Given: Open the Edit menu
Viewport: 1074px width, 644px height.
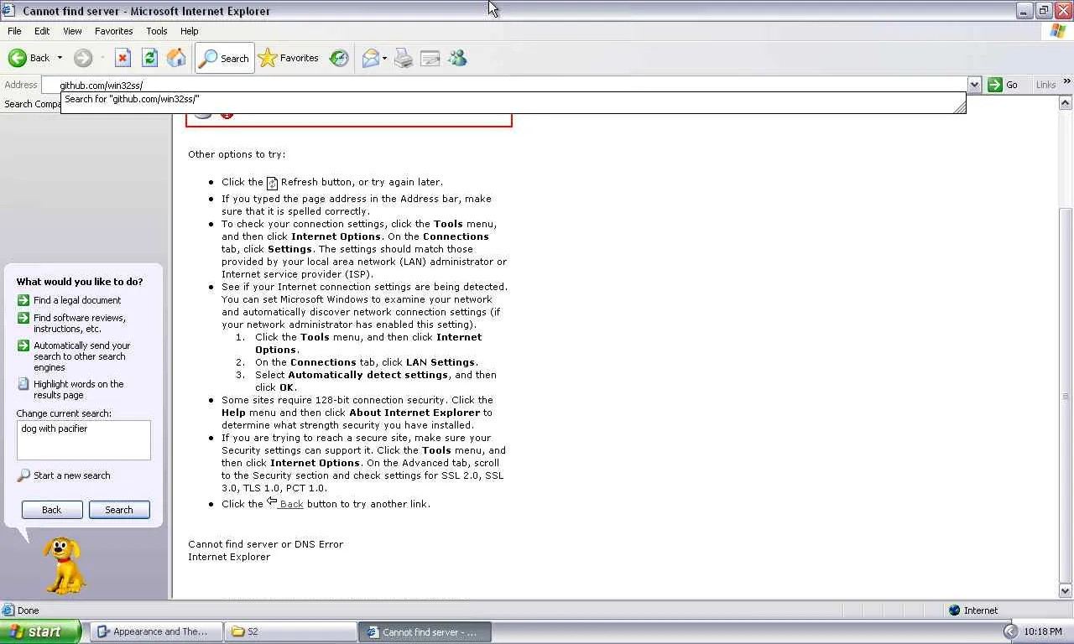Looking at the screenshot, I should (x=42, y=31).
